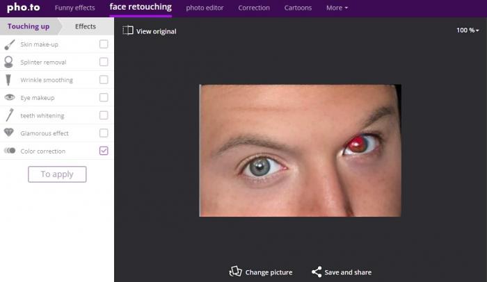The height and width of the screenshot is (282, 487).
Task: Go to the Cartoons section
Action: click(298, 8)
